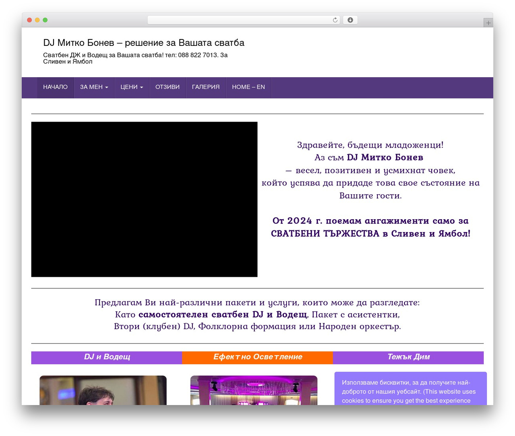
Task: Click the text 'самостоятелен сватбен DJ и Водещ'
Action: (223, 315)
